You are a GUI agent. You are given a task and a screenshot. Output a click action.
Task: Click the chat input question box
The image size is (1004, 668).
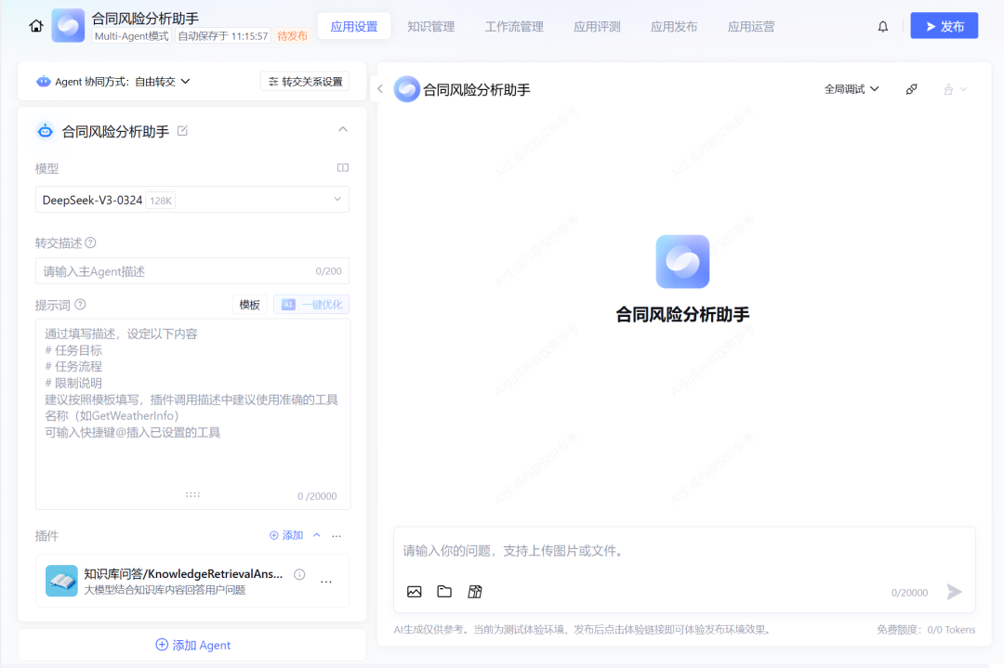coord(684,551)
